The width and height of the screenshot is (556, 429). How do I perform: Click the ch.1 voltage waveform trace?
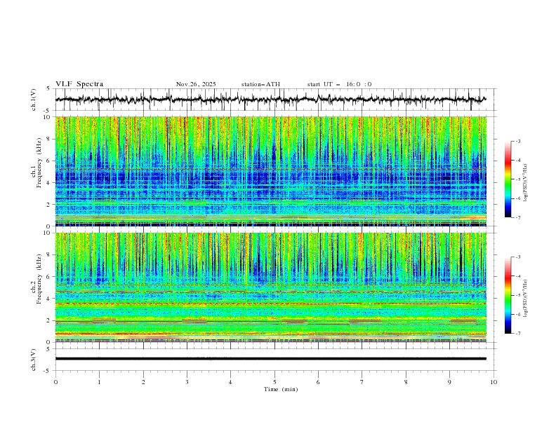pyautogui.click(x=270, y=100)
